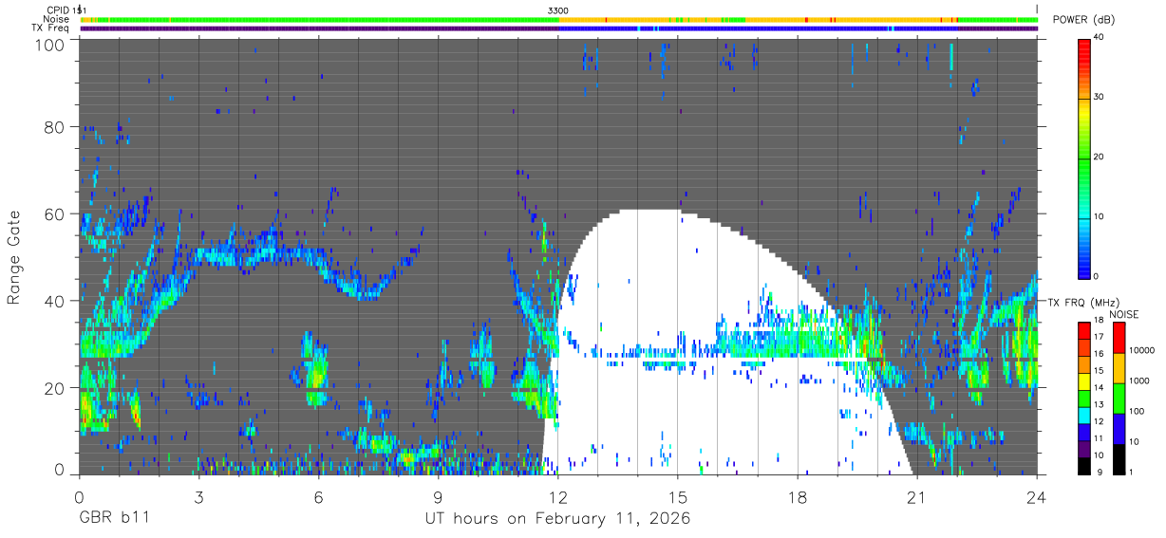Select yellow segment of the TX FRQ colorbar
The height and width of the screenshot is (538, 1166).
(1084, 382)
